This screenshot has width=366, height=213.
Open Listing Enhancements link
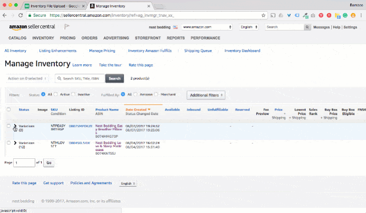[57, 50]
